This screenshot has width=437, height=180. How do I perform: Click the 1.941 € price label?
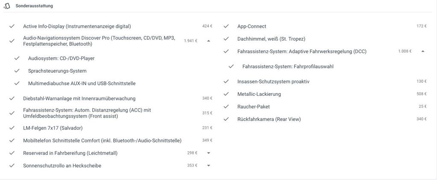(191, 41)
